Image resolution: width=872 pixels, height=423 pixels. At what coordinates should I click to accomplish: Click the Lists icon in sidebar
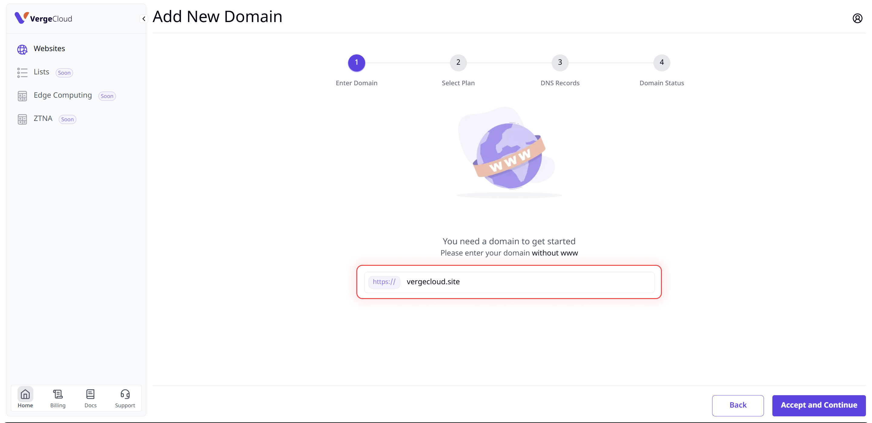click(x=22, y=72)
